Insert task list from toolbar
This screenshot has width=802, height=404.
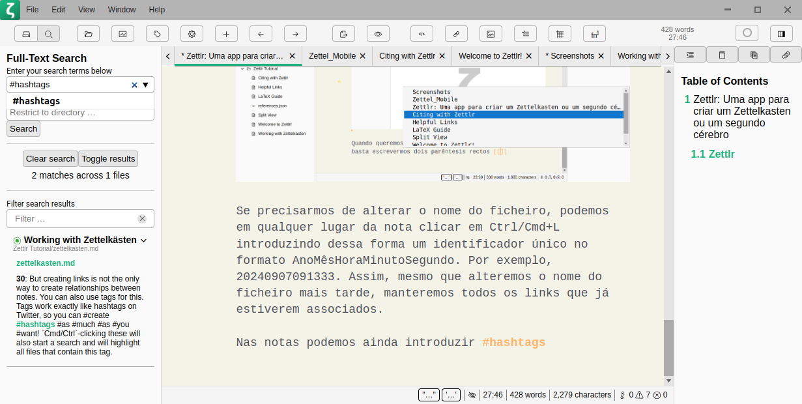tap(525, 33)
